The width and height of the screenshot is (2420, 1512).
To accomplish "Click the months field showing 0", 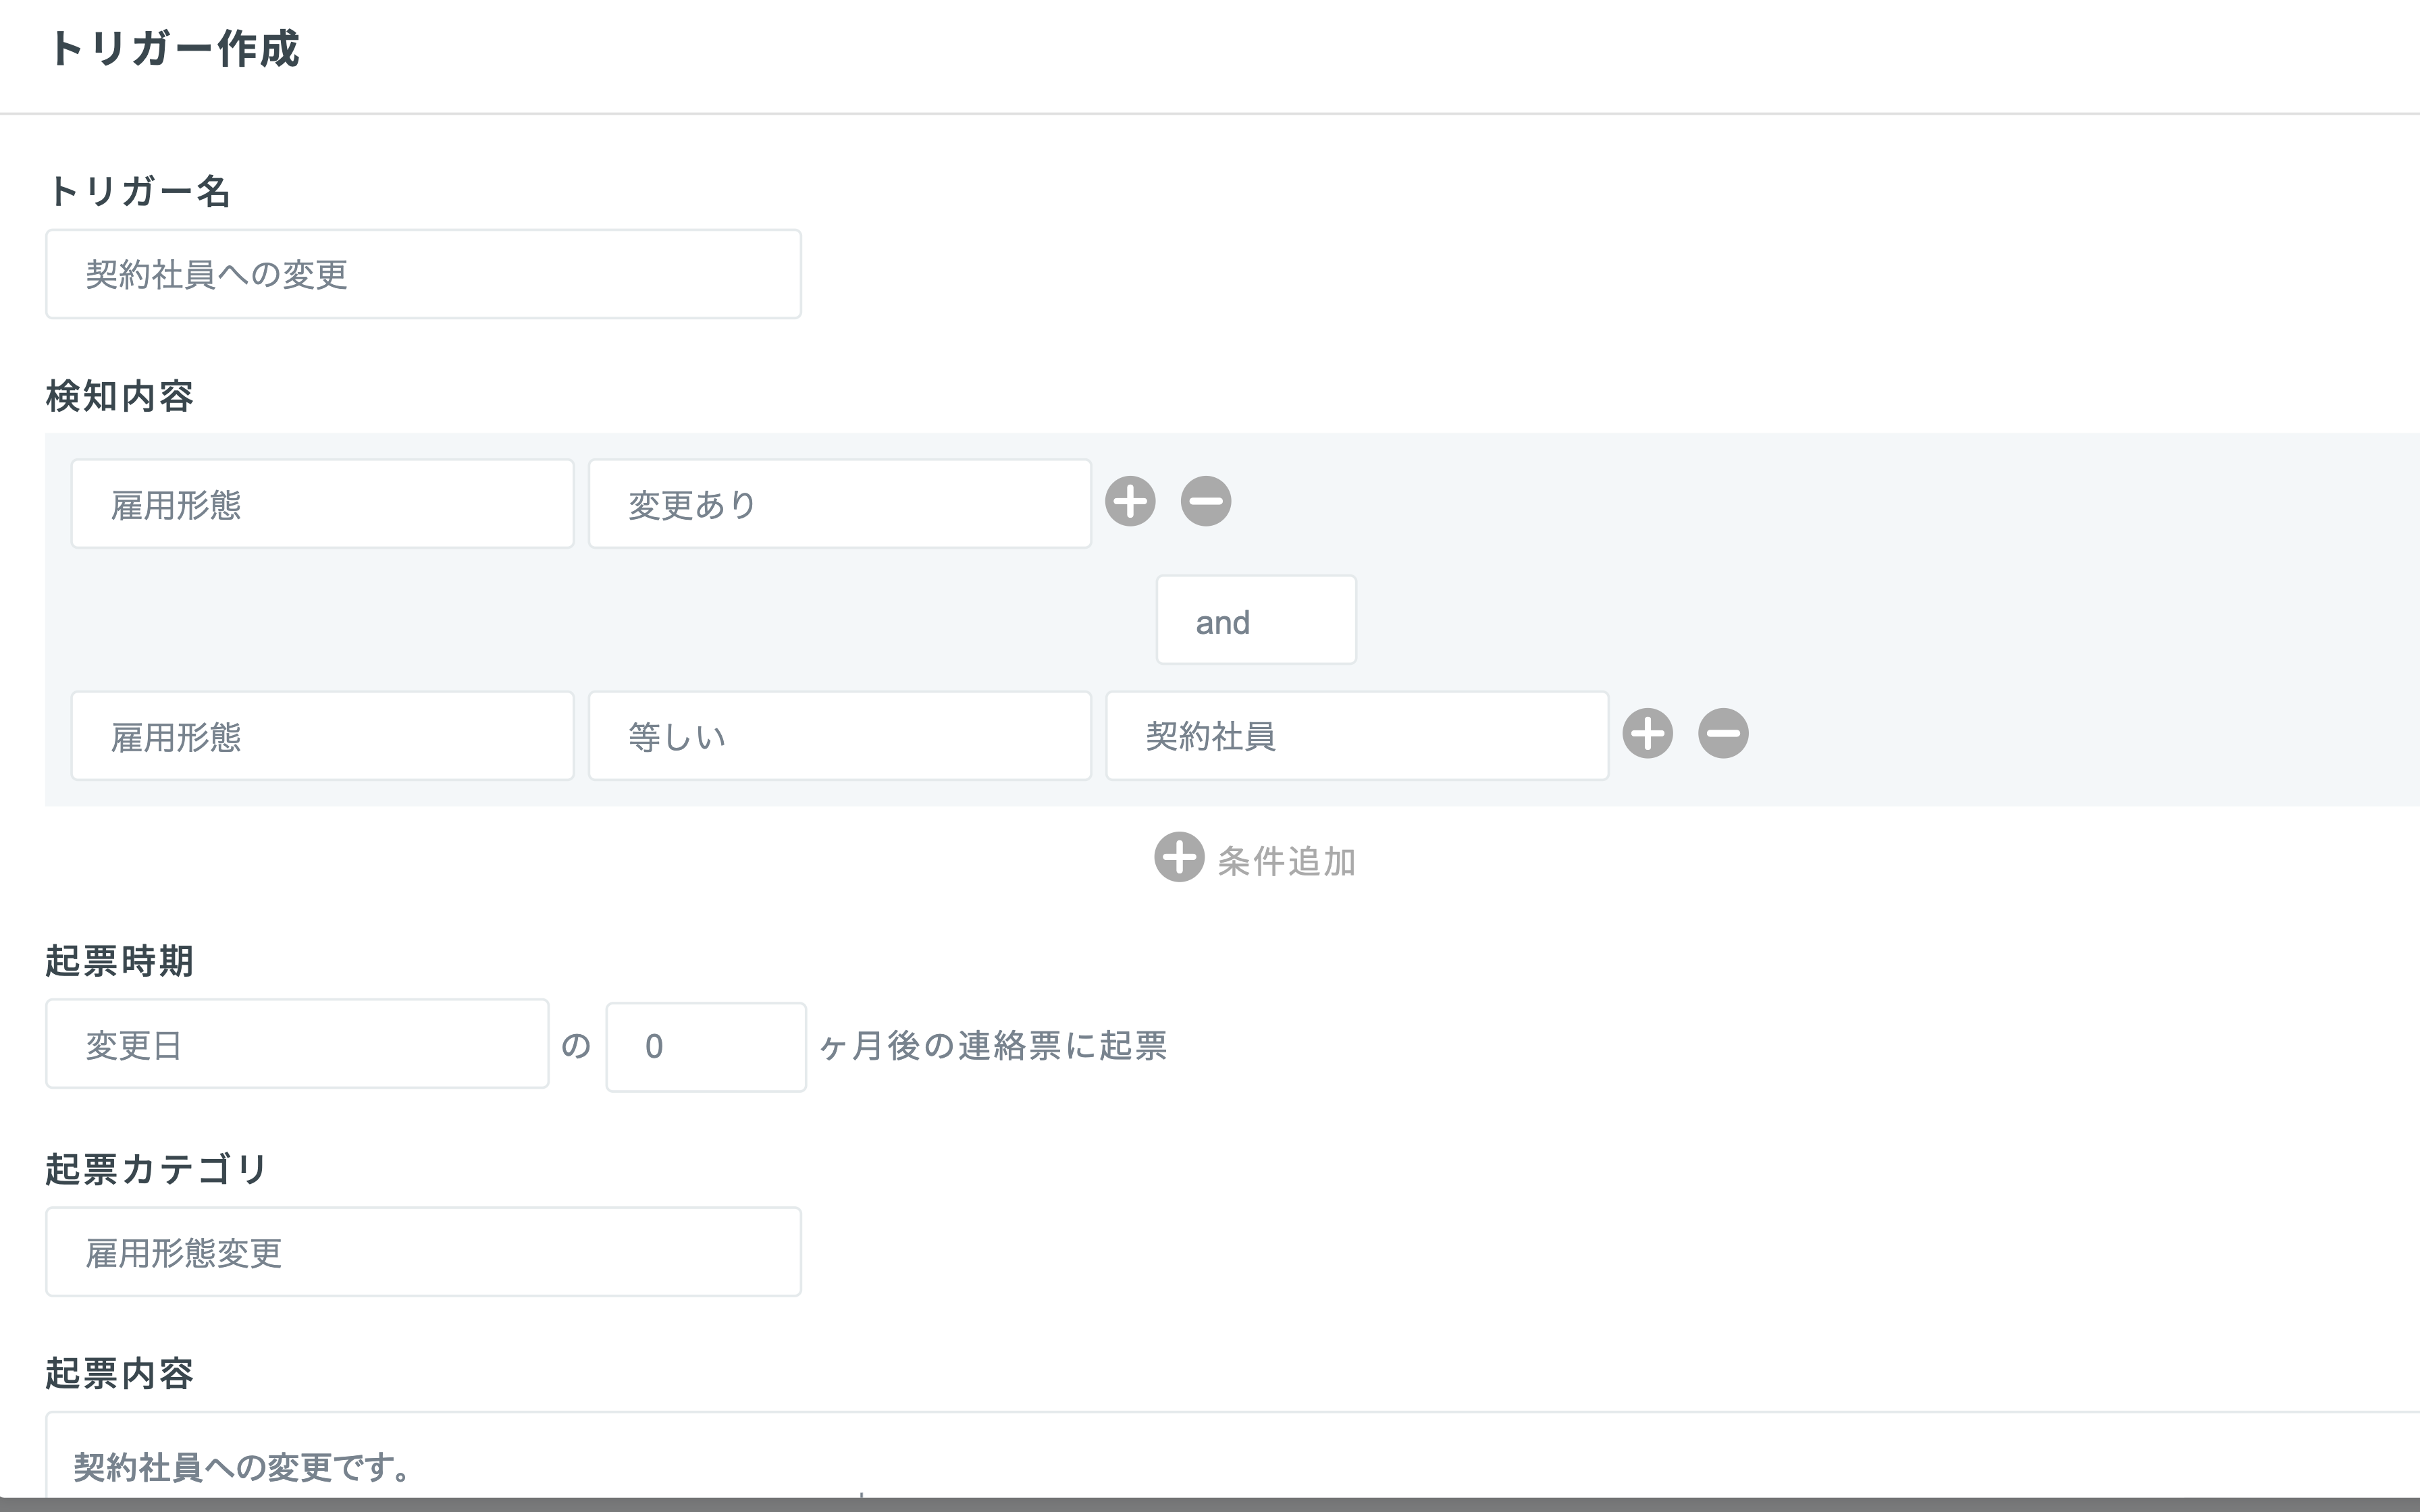I will pos(706,1047).
